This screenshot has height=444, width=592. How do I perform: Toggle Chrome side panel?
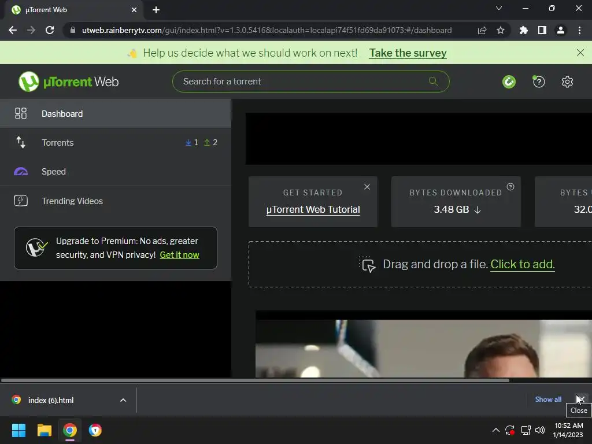click(542, 30)
